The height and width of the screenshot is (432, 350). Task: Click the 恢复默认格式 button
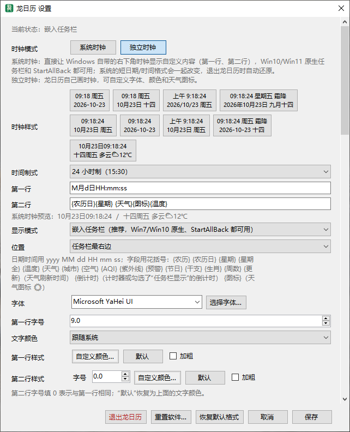click(219, 417)
